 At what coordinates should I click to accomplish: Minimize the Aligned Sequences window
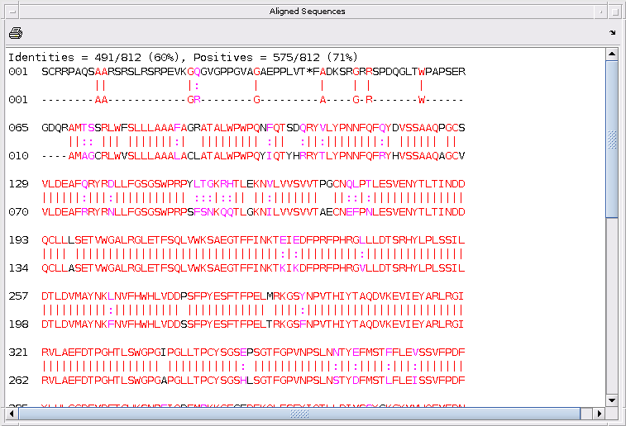pyautogui.click(x=600, y=12)
